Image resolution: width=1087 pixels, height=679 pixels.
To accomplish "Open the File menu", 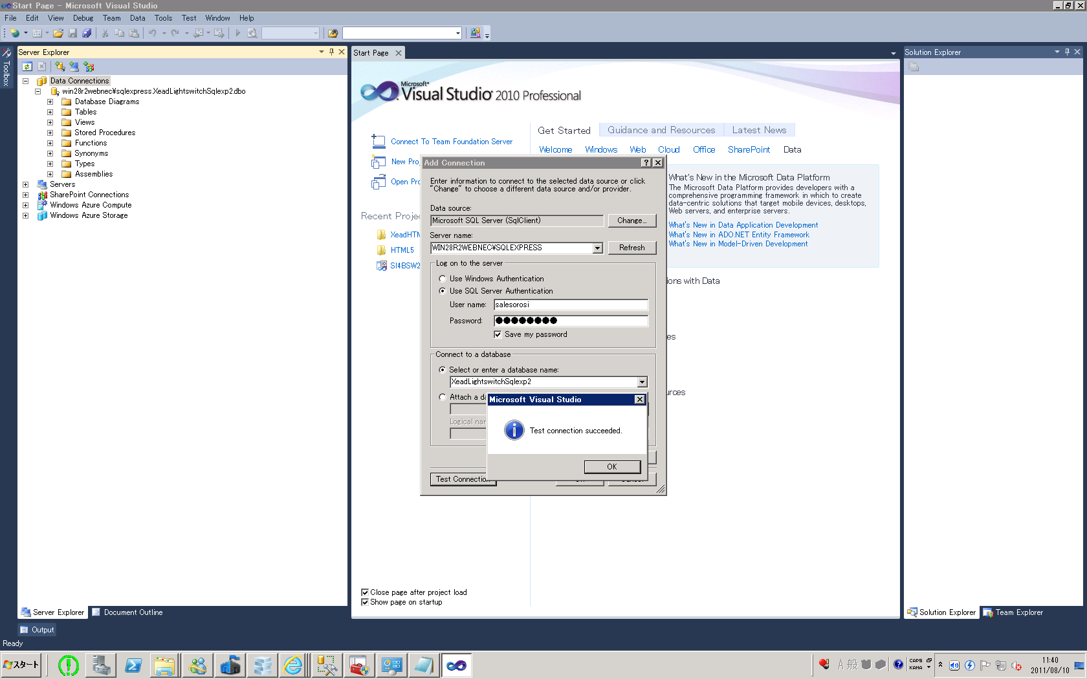I will [x=10, y=18].
